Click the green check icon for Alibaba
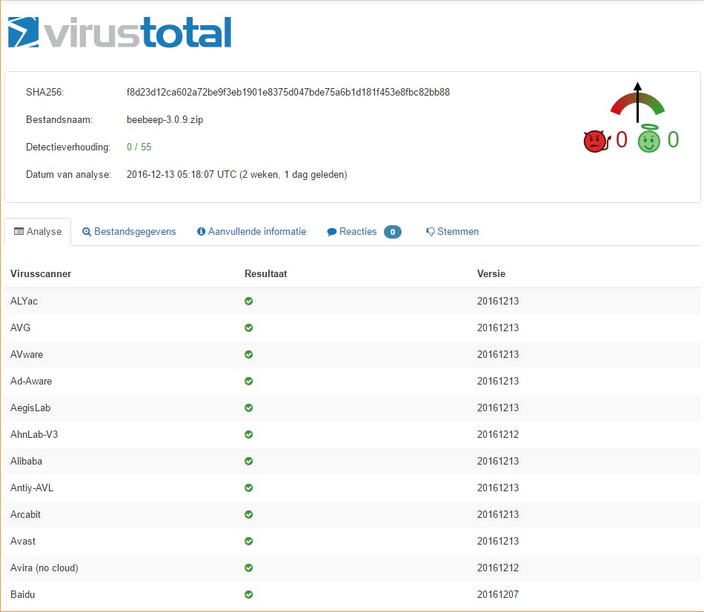Viewport: 704px width, 612px height. (249, 461)
